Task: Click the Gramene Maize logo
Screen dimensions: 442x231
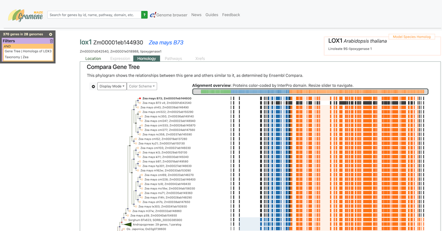Action: (26, 14)
